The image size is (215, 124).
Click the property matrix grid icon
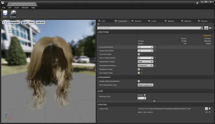point(206,28)
